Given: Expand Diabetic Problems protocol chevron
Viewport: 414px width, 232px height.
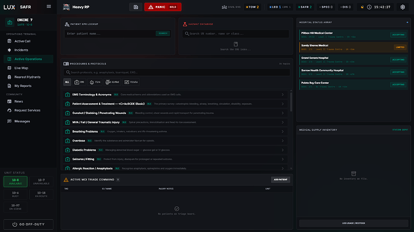Looking at the screenshot, I should pyautogui.click(x=283, y=150).
